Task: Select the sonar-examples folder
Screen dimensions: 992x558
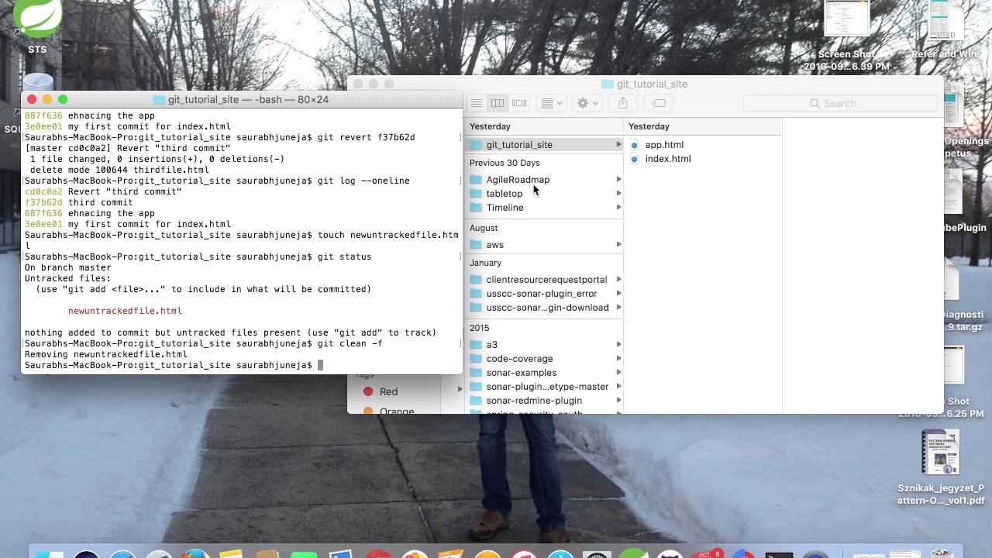Action: click(x=544, y=373)
